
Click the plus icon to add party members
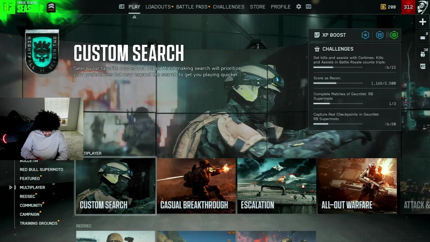(x=423, y=22)
